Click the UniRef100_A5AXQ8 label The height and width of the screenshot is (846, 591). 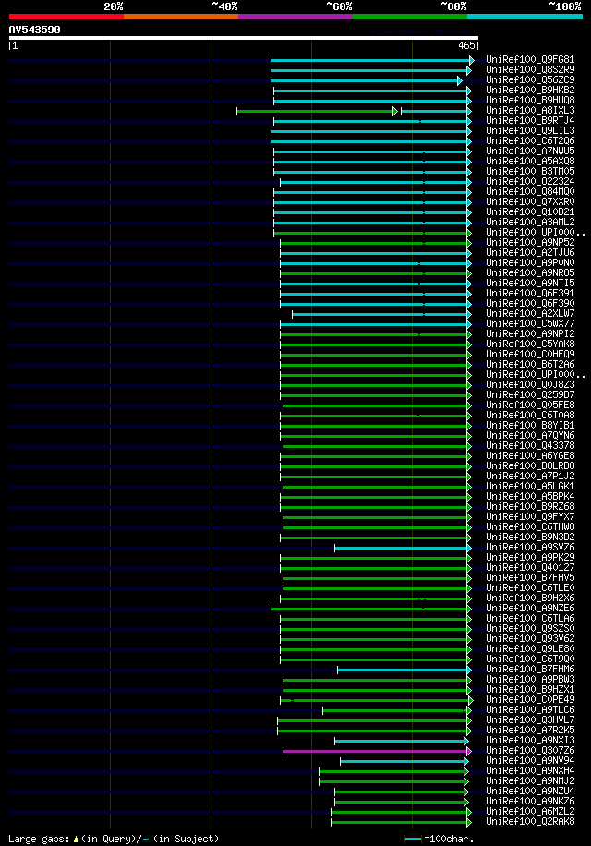(530, 162)
